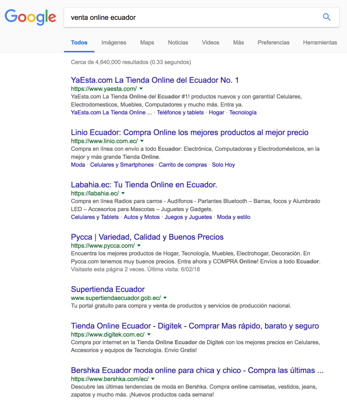Screen dimensions: 347x400
Task: Open the Maps tab
Action: pyautogui.click(x=147, y=43)
